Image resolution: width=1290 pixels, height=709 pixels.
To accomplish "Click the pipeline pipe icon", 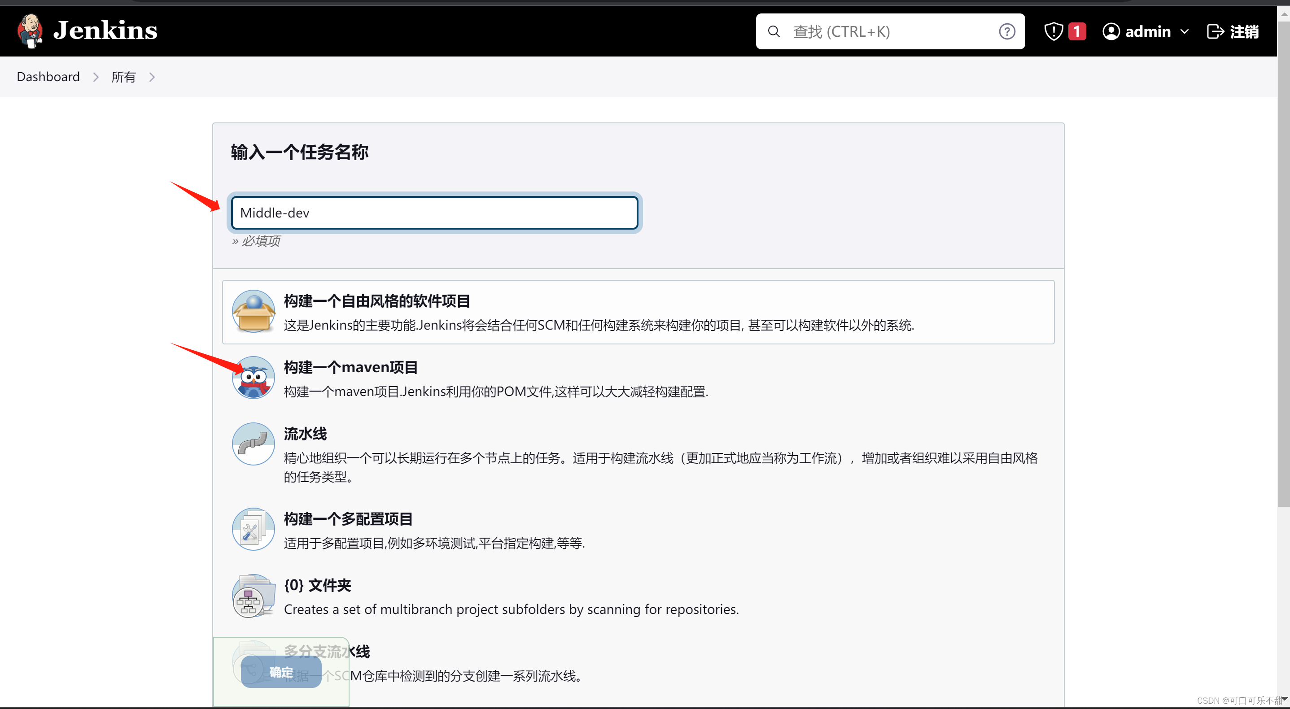I will [x=253, y=444].
